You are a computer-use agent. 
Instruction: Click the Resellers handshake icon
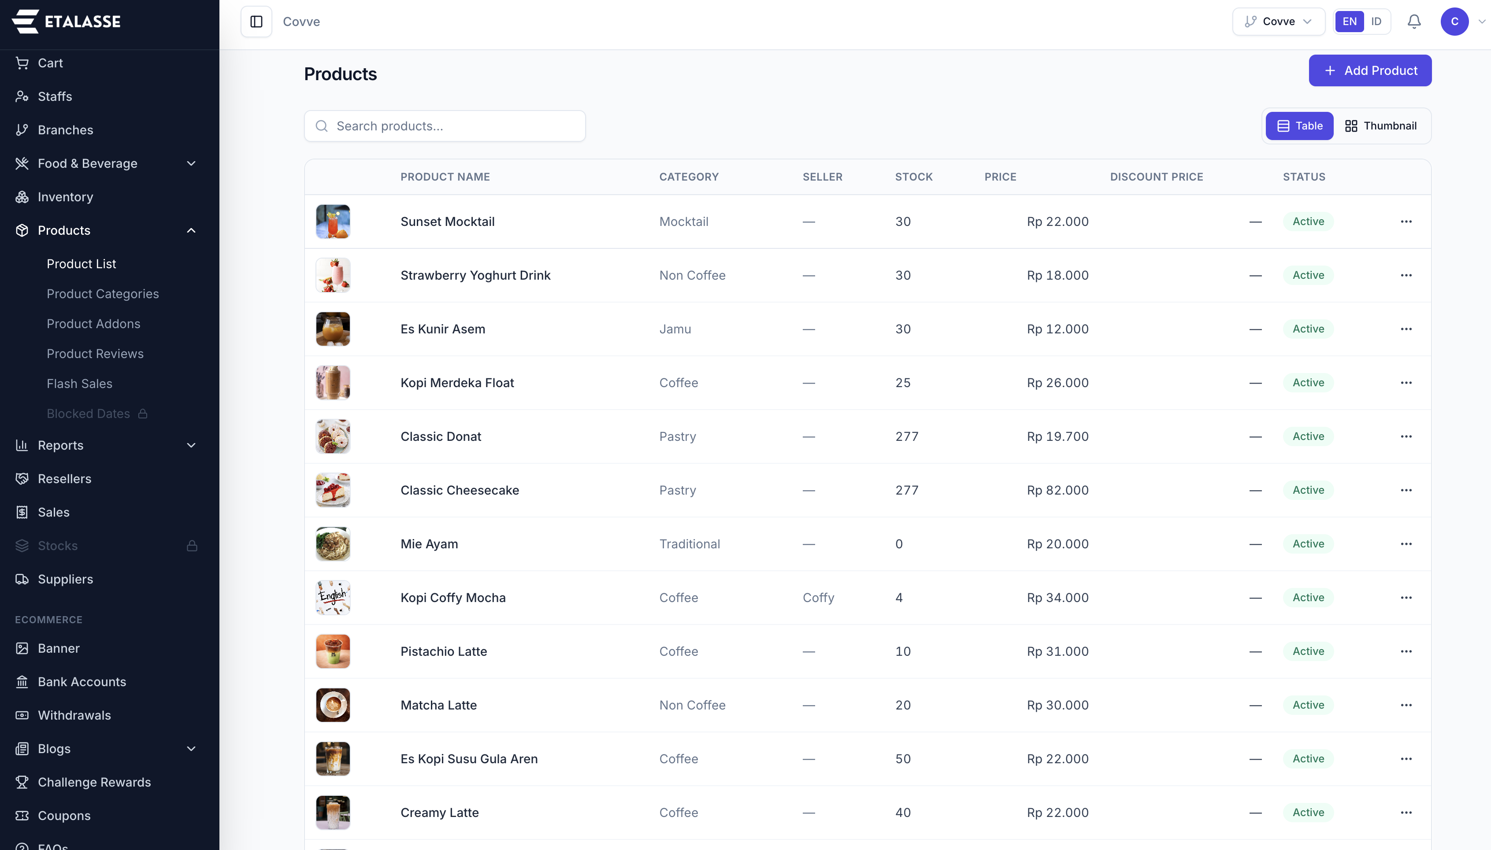[22, 479]
